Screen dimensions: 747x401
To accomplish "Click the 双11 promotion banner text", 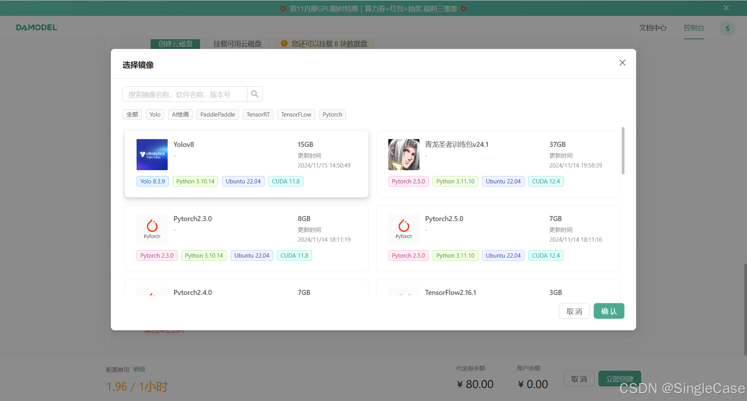I will click(x=373, y=9).
